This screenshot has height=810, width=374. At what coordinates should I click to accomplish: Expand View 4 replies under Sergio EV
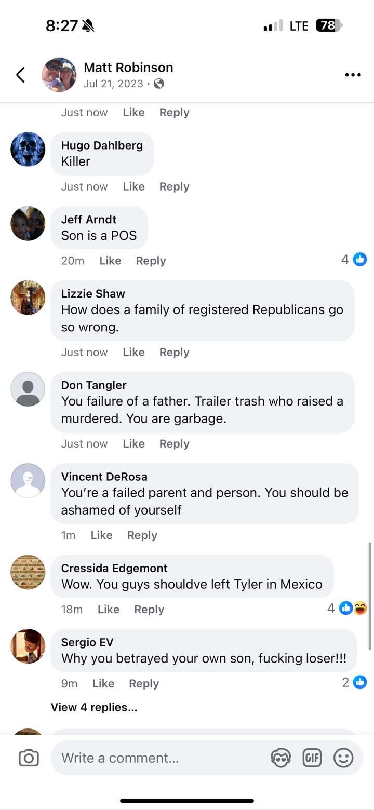tap(94, 707)
